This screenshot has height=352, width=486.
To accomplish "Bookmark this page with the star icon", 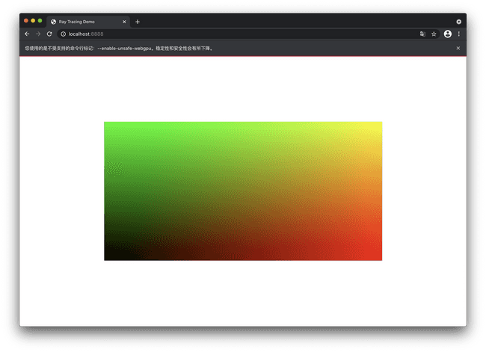I will [434, 34].
